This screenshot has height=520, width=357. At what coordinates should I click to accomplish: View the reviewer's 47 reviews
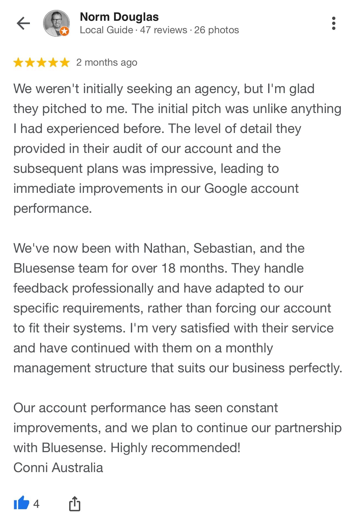(x=164, y=30)
